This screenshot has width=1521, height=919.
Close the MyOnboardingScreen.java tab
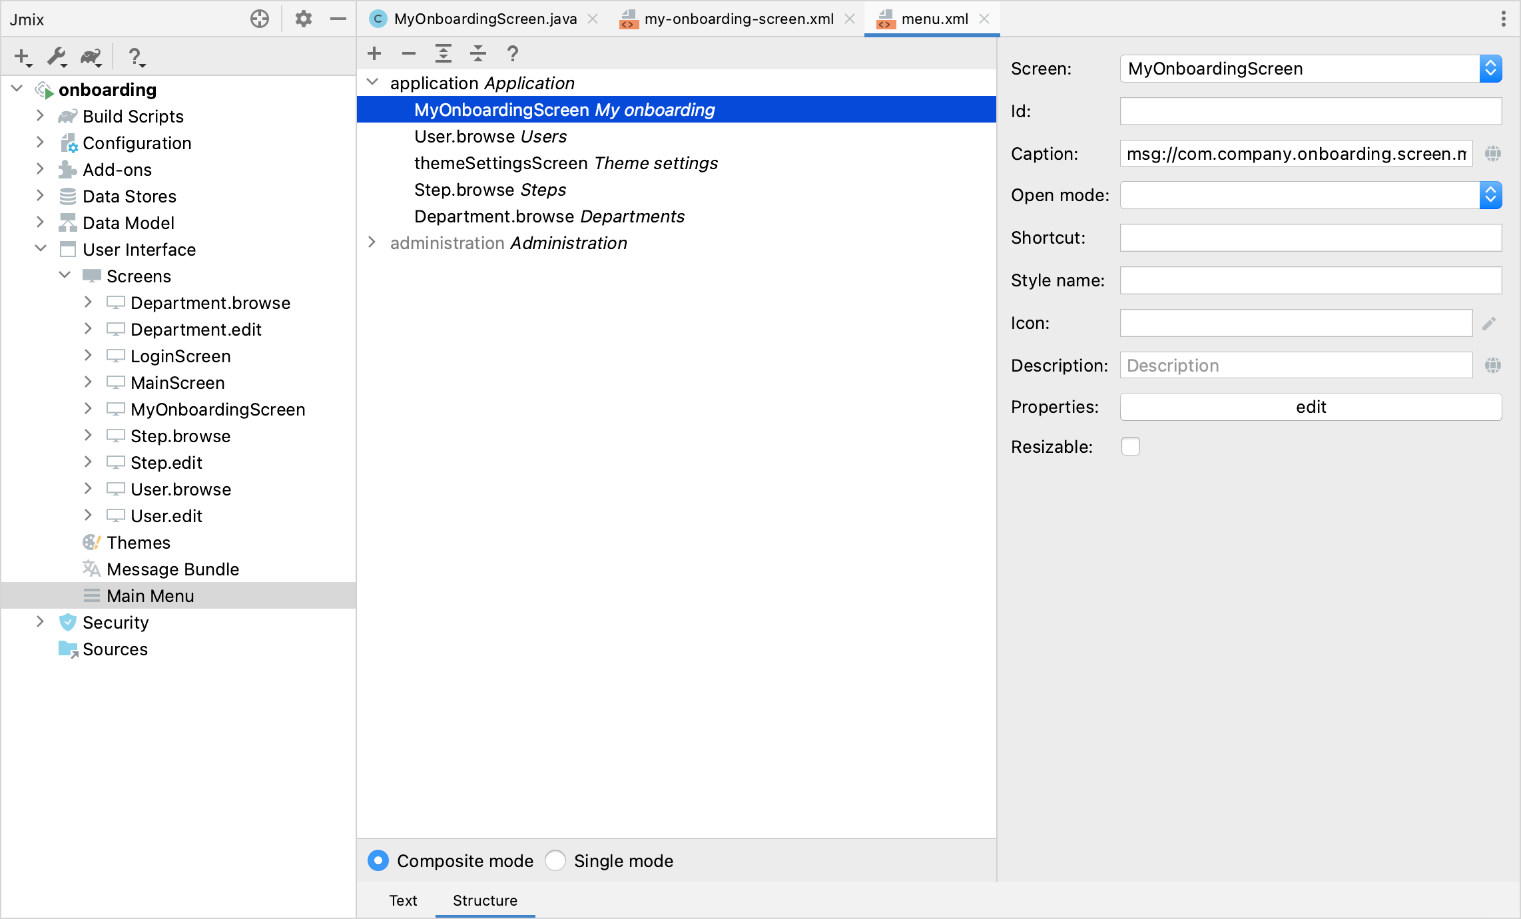coord(593,19)
